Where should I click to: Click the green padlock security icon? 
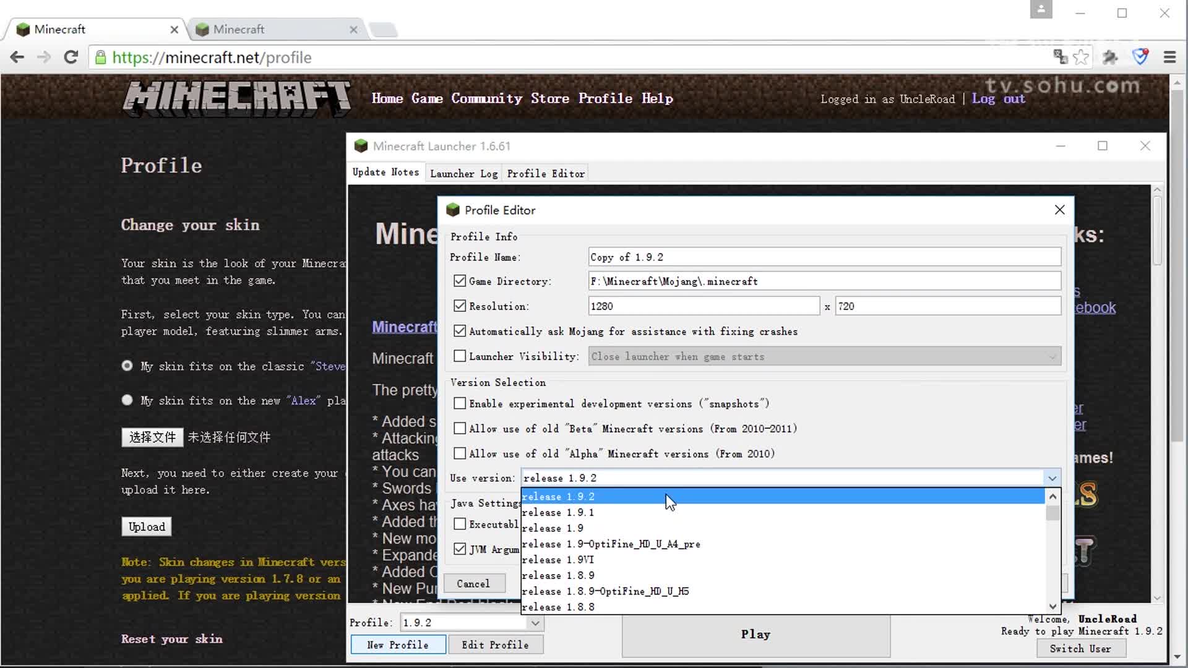point(100,58)
